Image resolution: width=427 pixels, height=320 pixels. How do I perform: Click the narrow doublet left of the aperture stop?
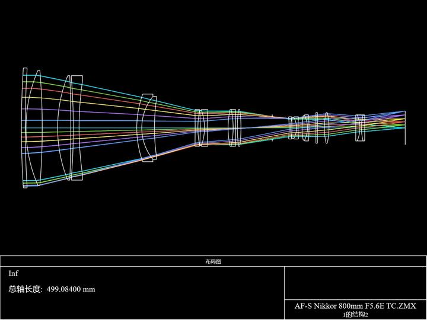235,128
